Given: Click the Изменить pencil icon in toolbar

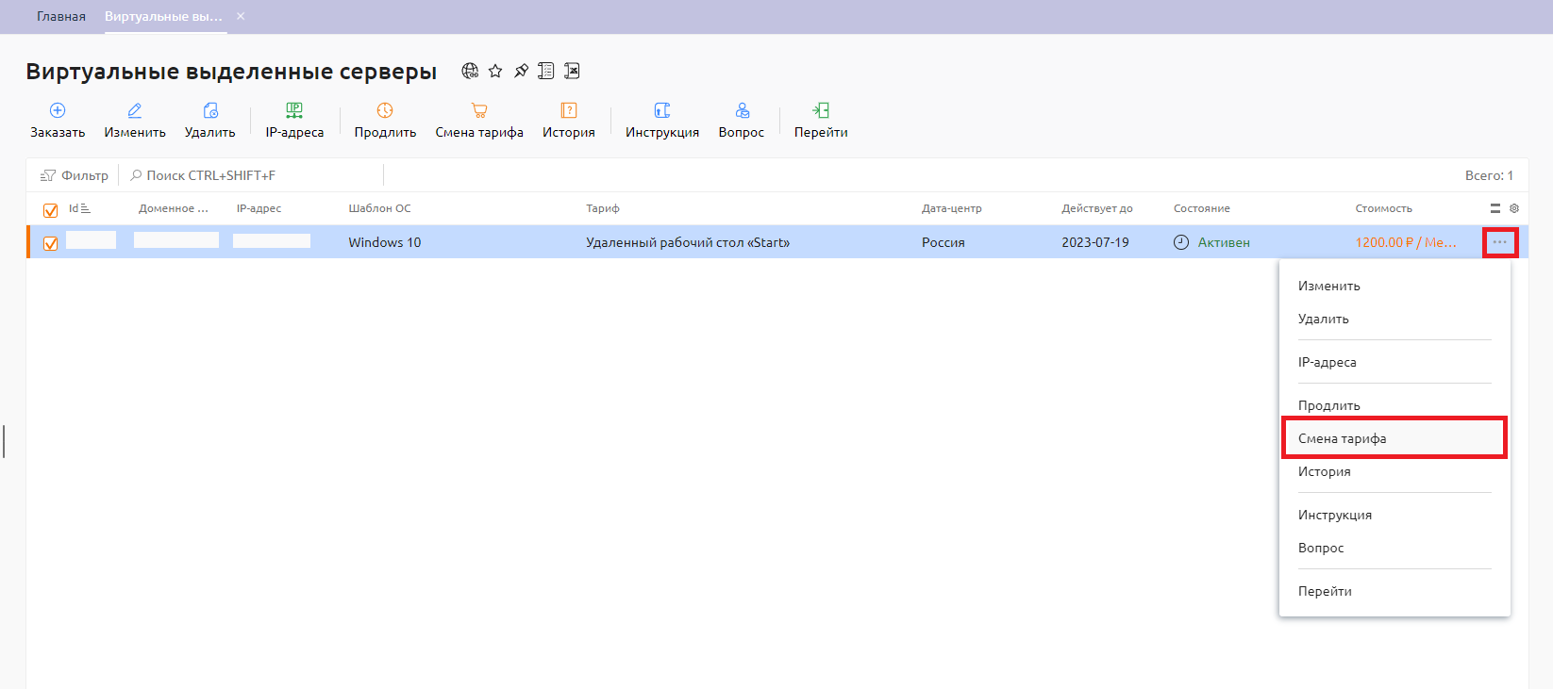Looking at the screenshot, I should (x=135, y=110).
